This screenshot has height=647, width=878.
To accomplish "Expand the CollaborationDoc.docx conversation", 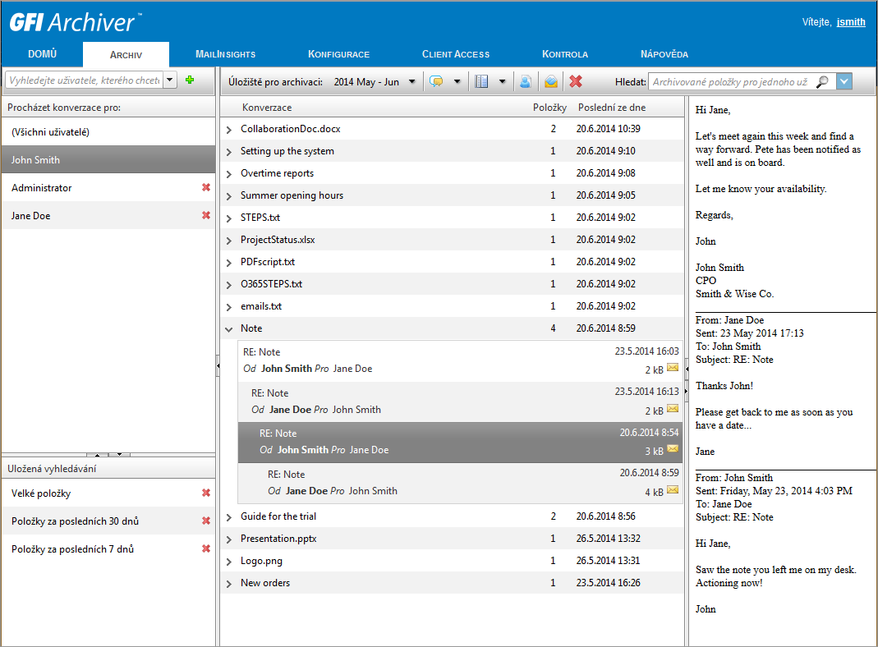I will [x=229, y=129].
